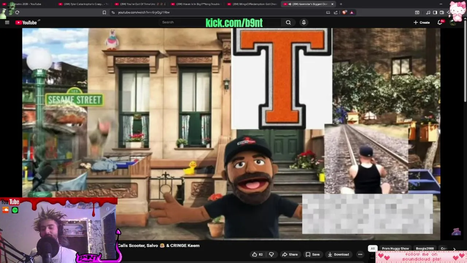Open the YouTube account avatar
Image resolution: width=467 pixels, height=263 pixels.
tap(453, 22)
